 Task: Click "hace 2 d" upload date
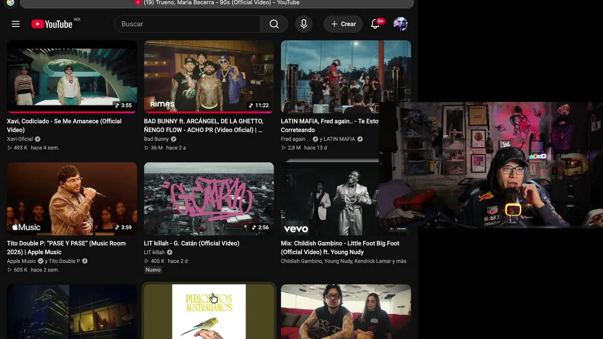coord(178,261)
